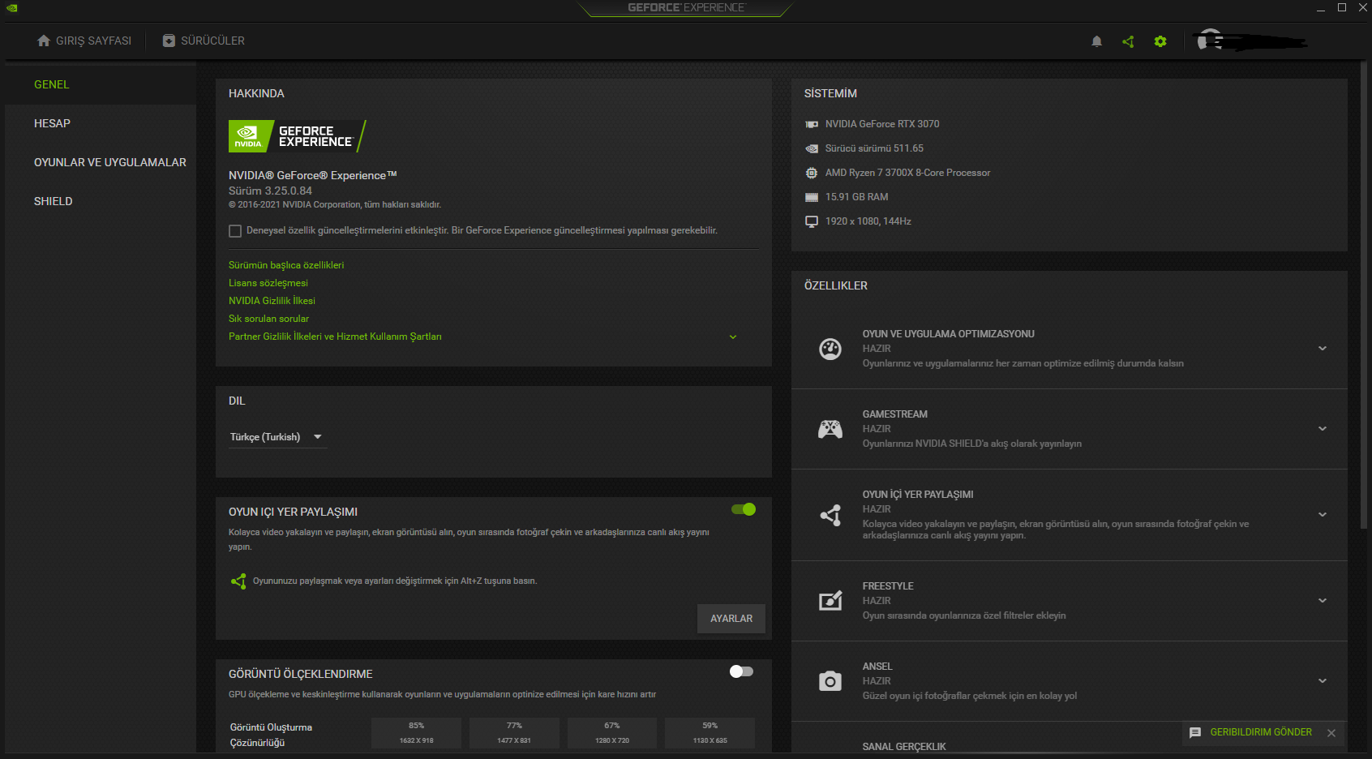Viewport: 1372px width, 759px height.
Task: Click Geribildirim Gönder button
Action: 1261,732
